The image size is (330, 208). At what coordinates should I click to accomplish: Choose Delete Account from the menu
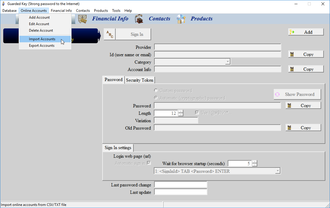point(45,30)
